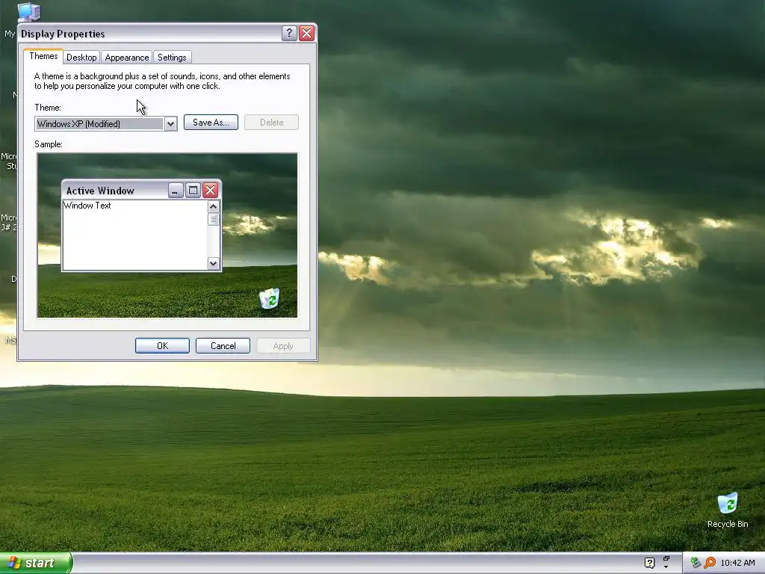Click the disabled Delete button
Screen dimensions: 765x574
(x=271, y=123)
